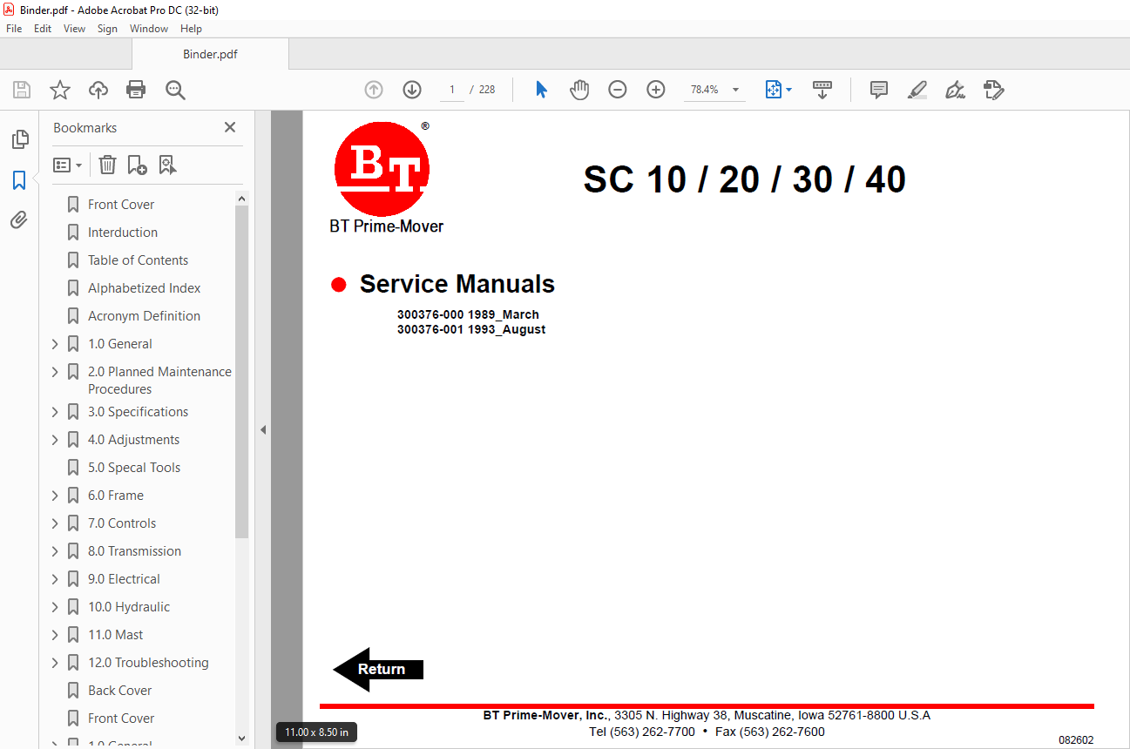The height and width of the screenshot is (749, 1130).
Task: Select the first Front Cover bookmark
Action: click(121, 205)
